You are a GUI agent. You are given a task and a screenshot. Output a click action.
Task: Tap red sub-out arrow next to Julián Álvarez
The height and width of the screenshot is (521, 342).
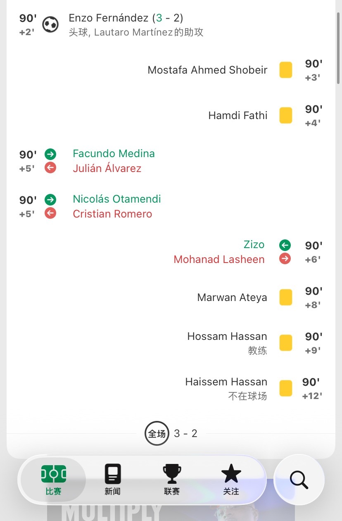tap(50, 168)
